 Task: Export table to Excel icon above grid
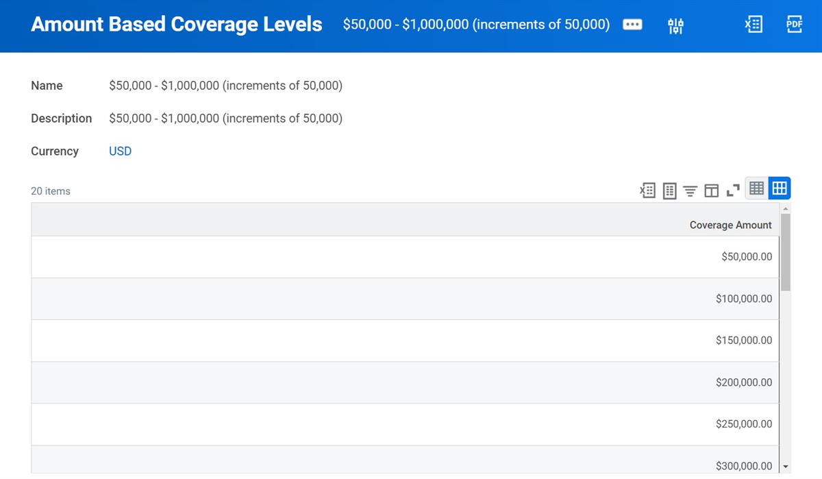coord(647,190)
